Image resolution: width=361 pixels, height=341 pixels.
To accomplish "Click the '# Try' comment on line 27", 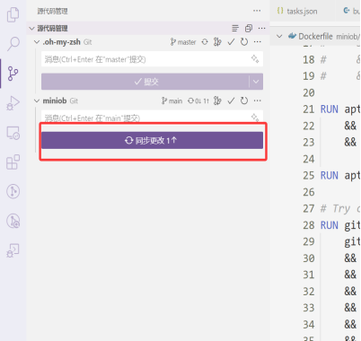I will (335, 208).
